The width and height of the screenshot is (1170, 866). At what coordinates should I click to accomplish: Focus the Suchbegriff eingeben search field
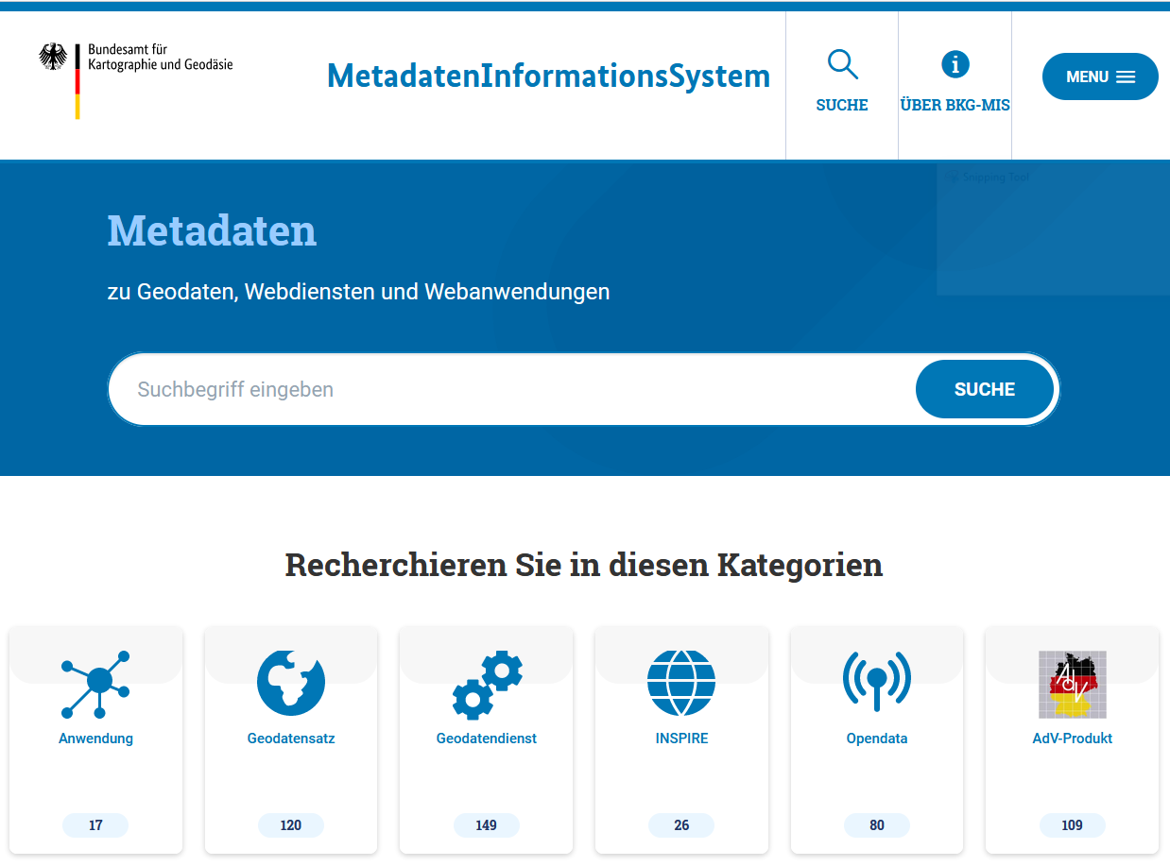pyautogui.click(x=510, y=389)
